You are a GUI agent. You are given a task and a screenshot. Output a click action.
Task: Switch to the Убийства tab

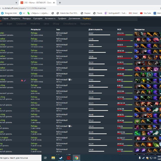pos(35,24)
